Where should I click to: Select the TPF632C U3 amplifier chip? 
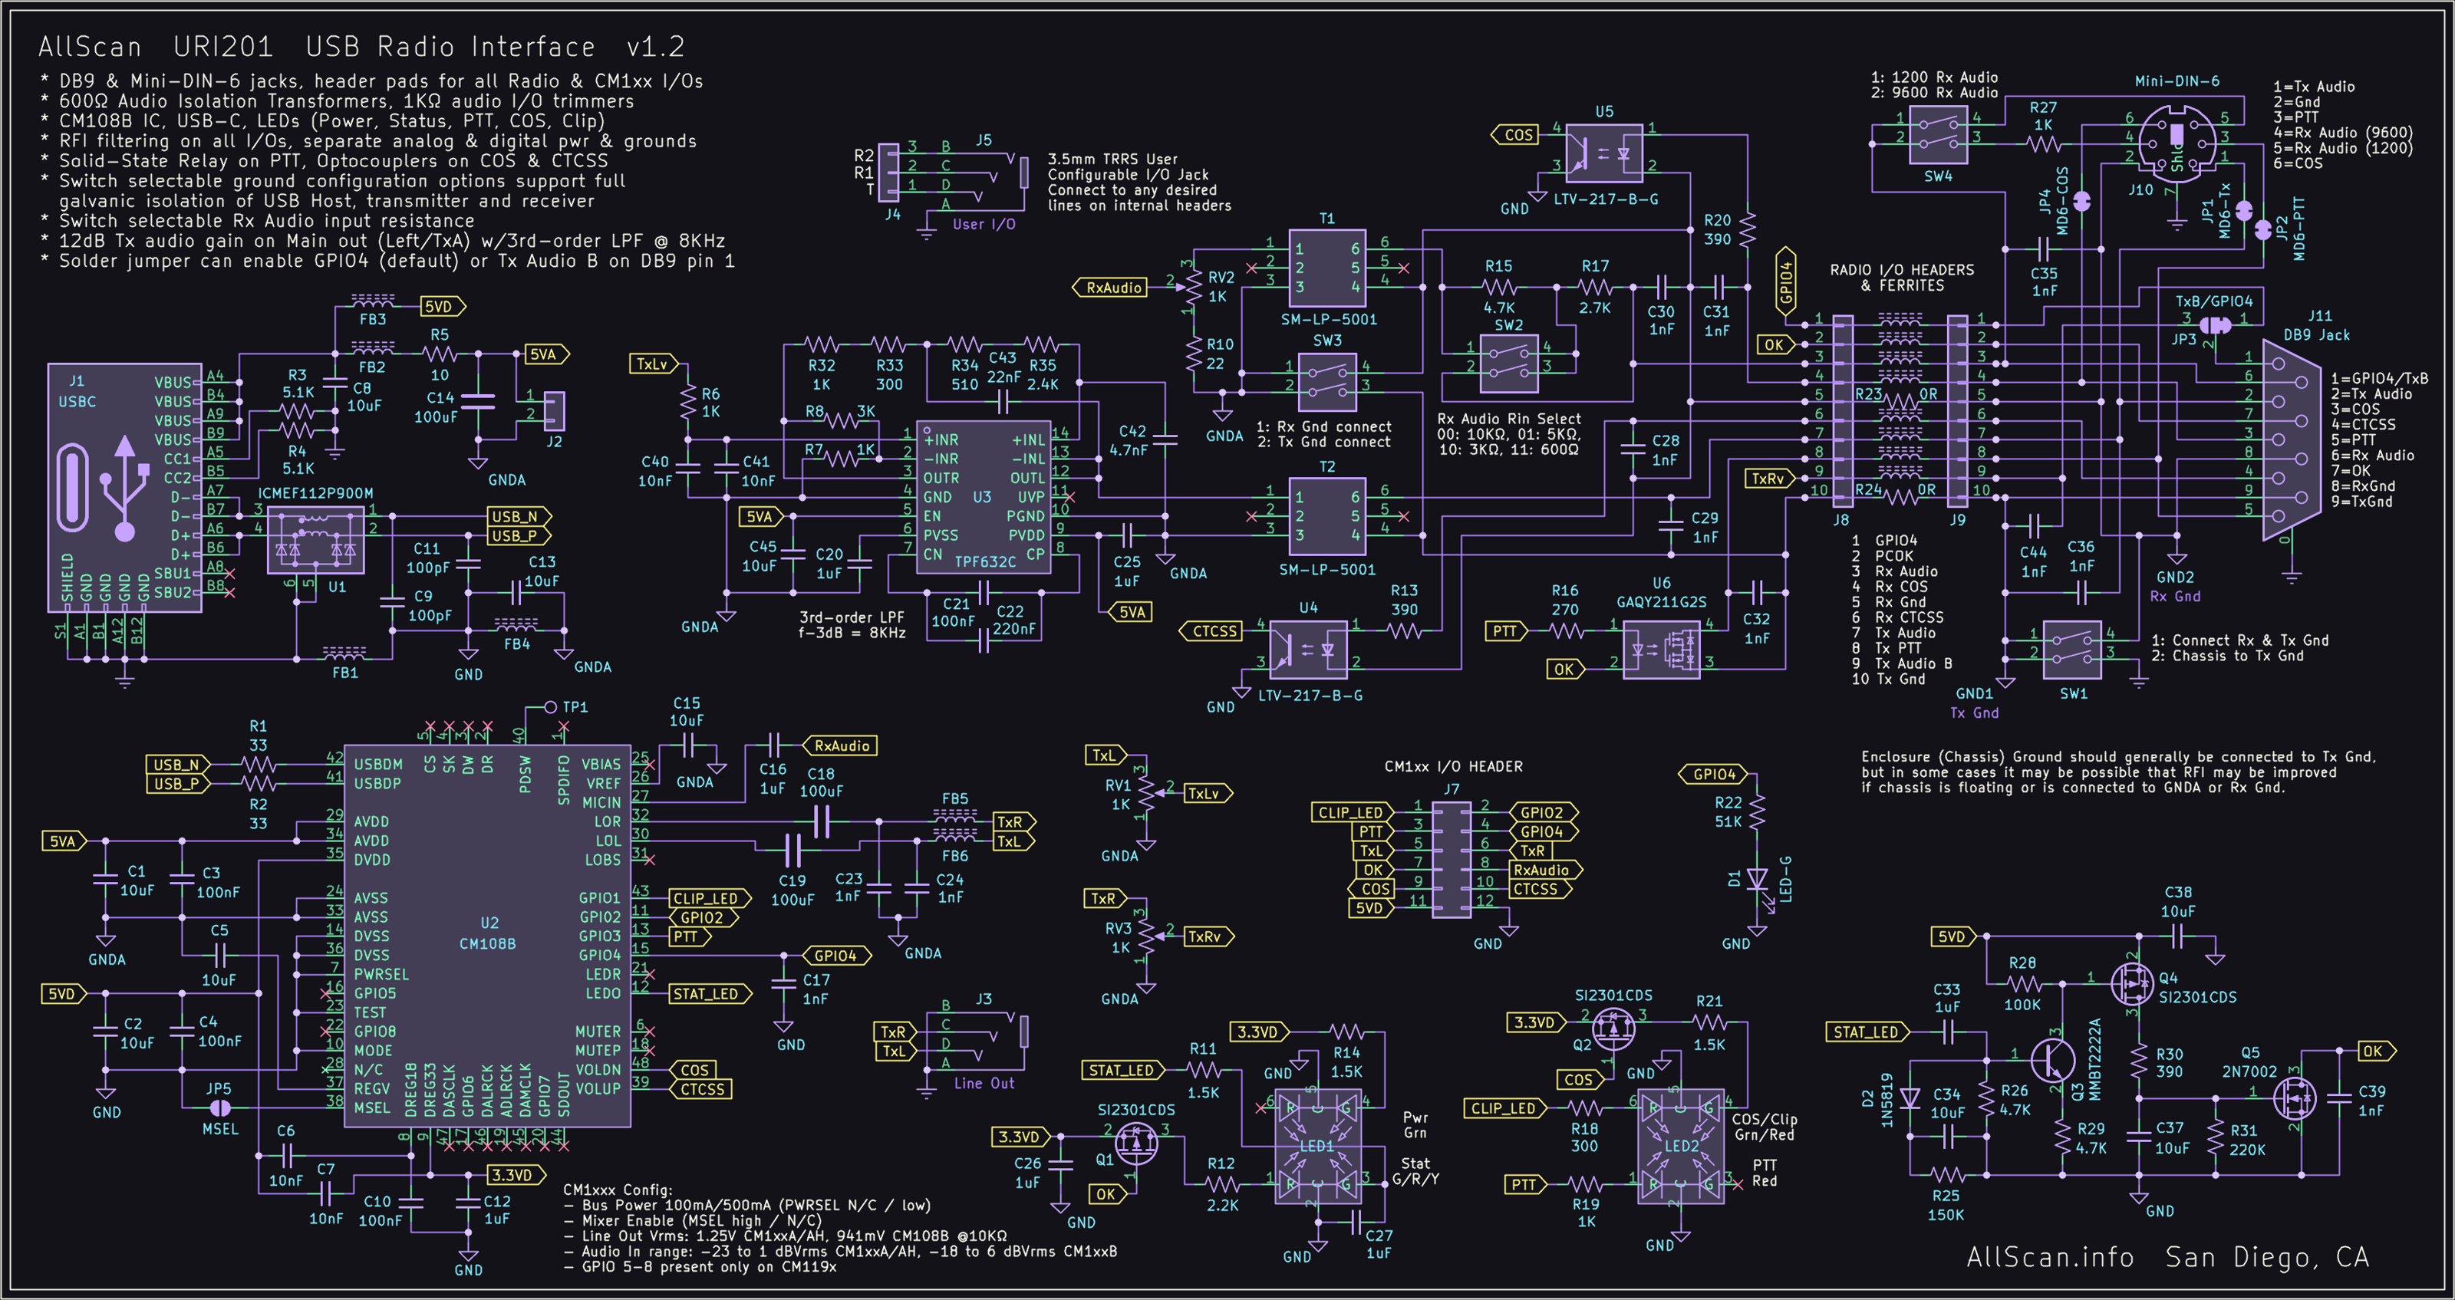pyautogui.click(x=983, y=496)
